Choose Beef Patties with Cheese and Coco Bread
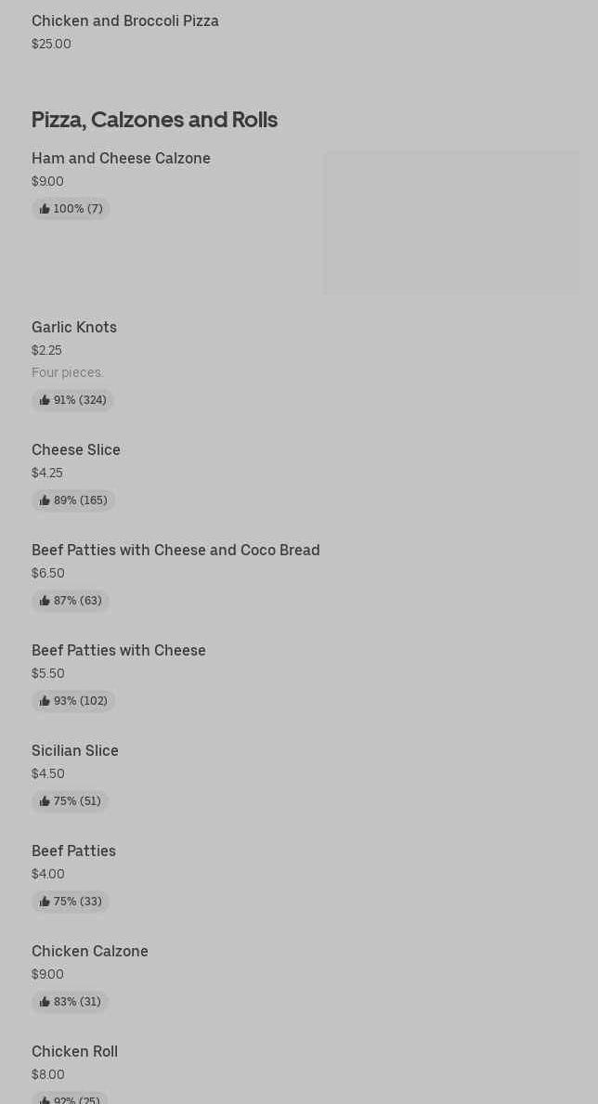Screen dimensions: 598x1104 (x=175, y=550)
